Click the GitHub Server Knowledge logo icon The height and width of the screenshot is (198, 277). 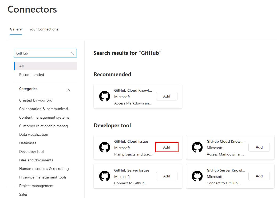[197, 176]
